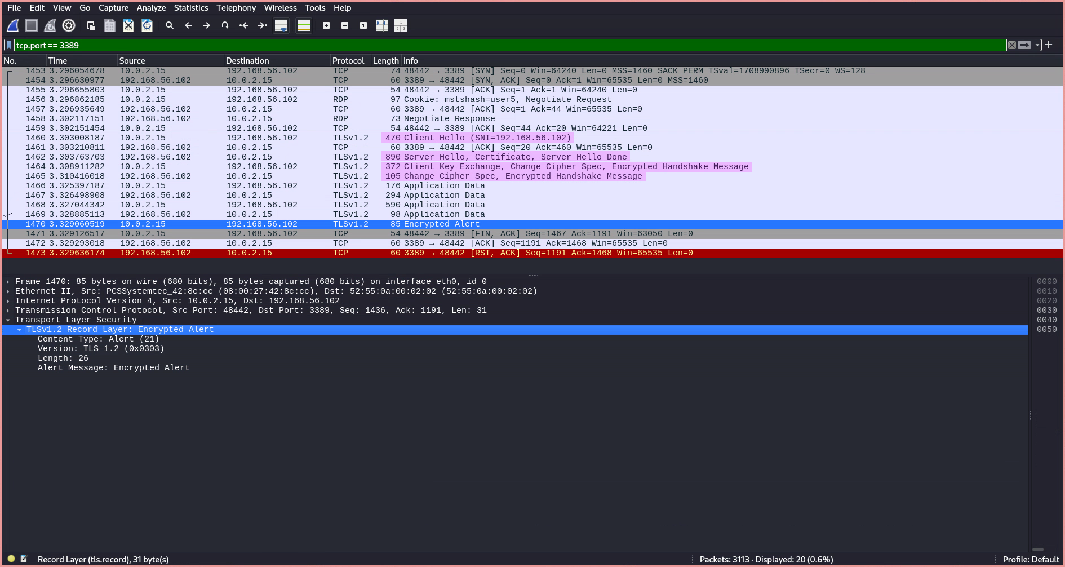Select packet 1460 Client Hello row
Image resolution: width=1065 pixels, height=567 pixels.
click(x=532, y=138)
